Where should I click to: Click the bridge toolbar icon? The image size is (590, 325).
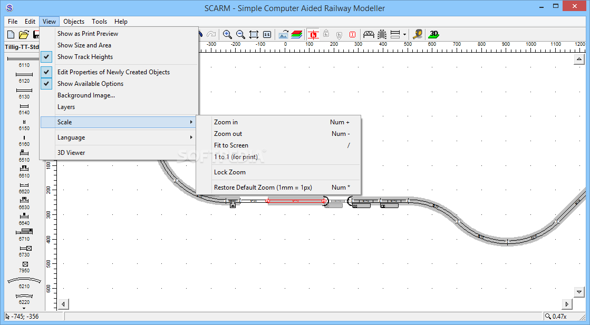pos(369,35)
